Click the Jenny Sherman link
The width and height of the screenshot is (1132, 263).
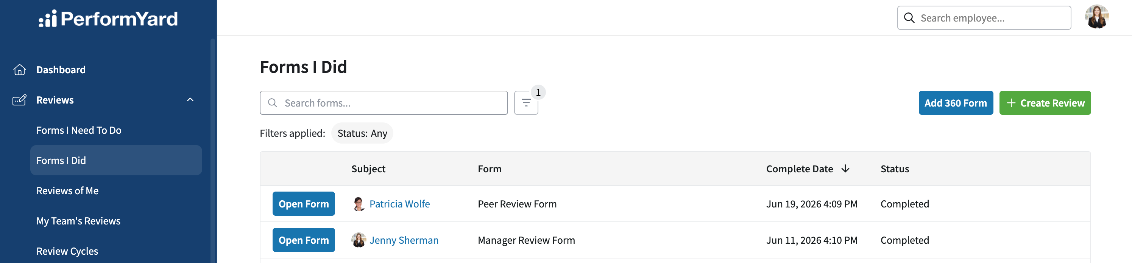click(x=404, y=240)
